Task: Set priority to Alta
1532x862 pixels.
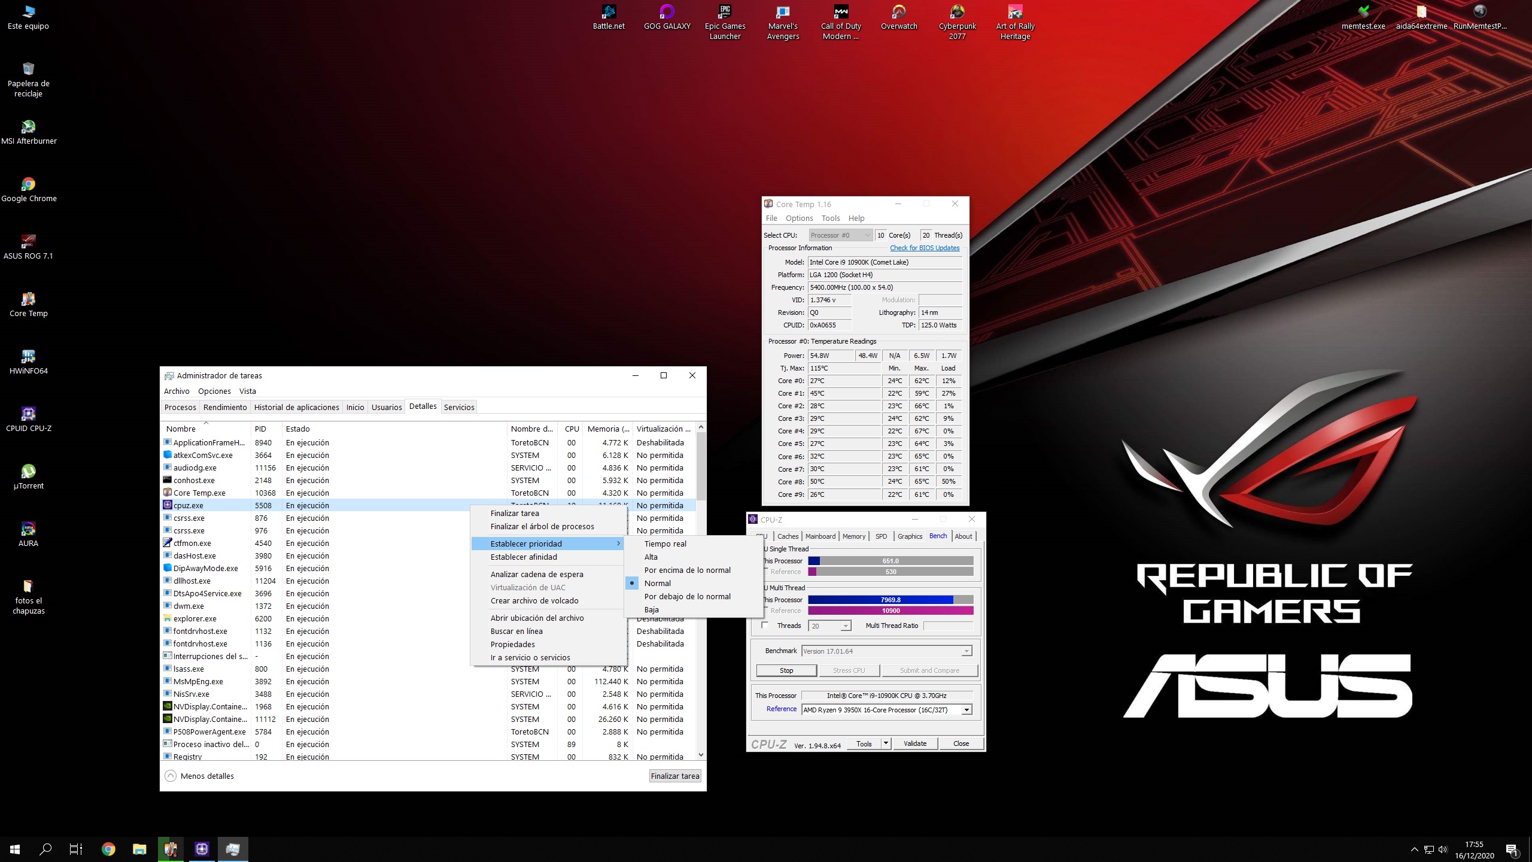Action: pos(693,557)
